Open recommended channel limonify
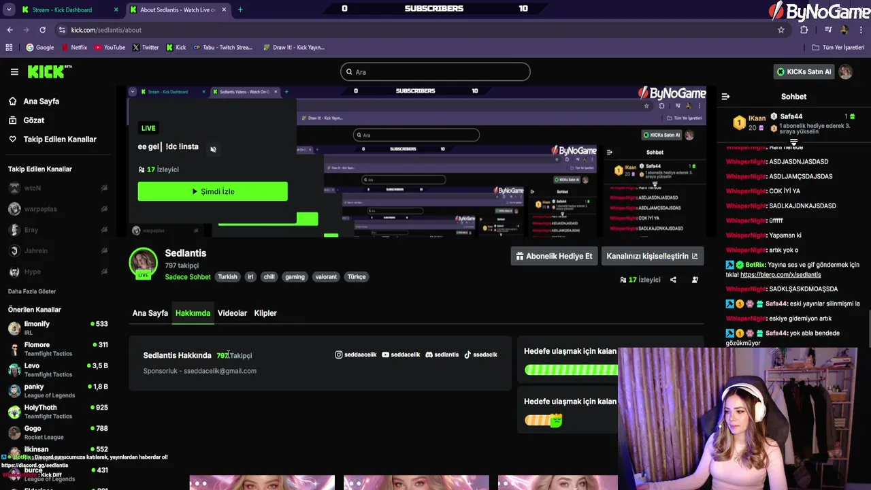Image resolution: width=871 pixels, height=490 pixels. pos(58,327)
